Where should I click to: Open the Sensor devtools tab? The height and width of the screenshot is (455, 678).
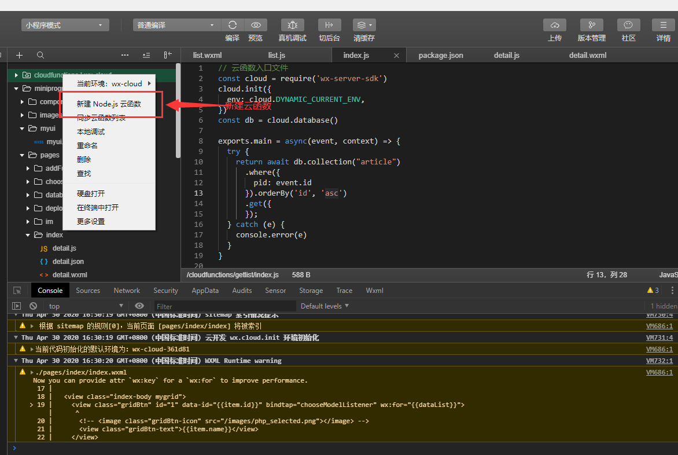click(x=275, y=291)
